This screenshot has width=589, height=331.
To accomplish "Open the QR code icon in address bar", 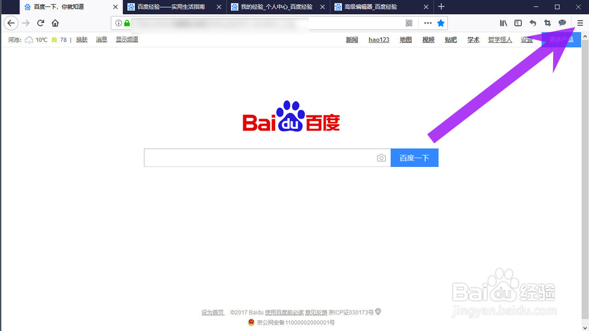I will [x=409, y=24].
